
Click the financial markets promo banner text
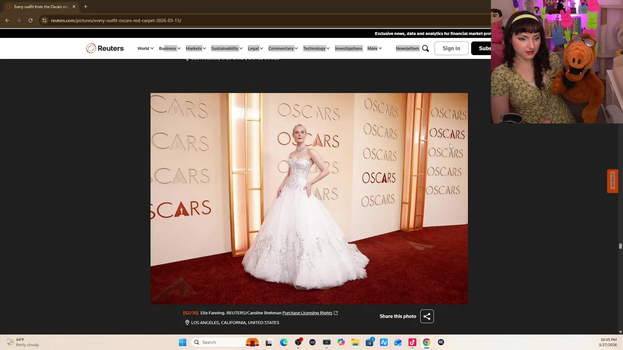pos(433,34)
